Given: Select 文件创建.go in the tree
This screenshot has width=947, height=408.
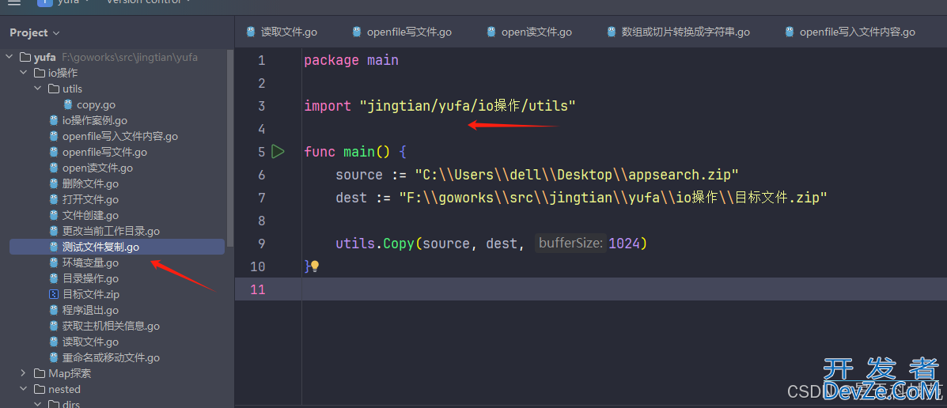Looking at the screenshot, I should (91, 216).
